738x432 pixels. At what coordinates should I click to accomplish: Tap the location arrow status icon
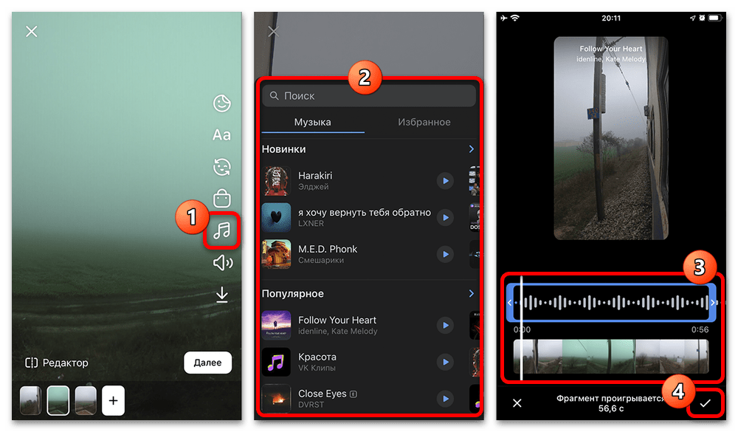[692, 18]
